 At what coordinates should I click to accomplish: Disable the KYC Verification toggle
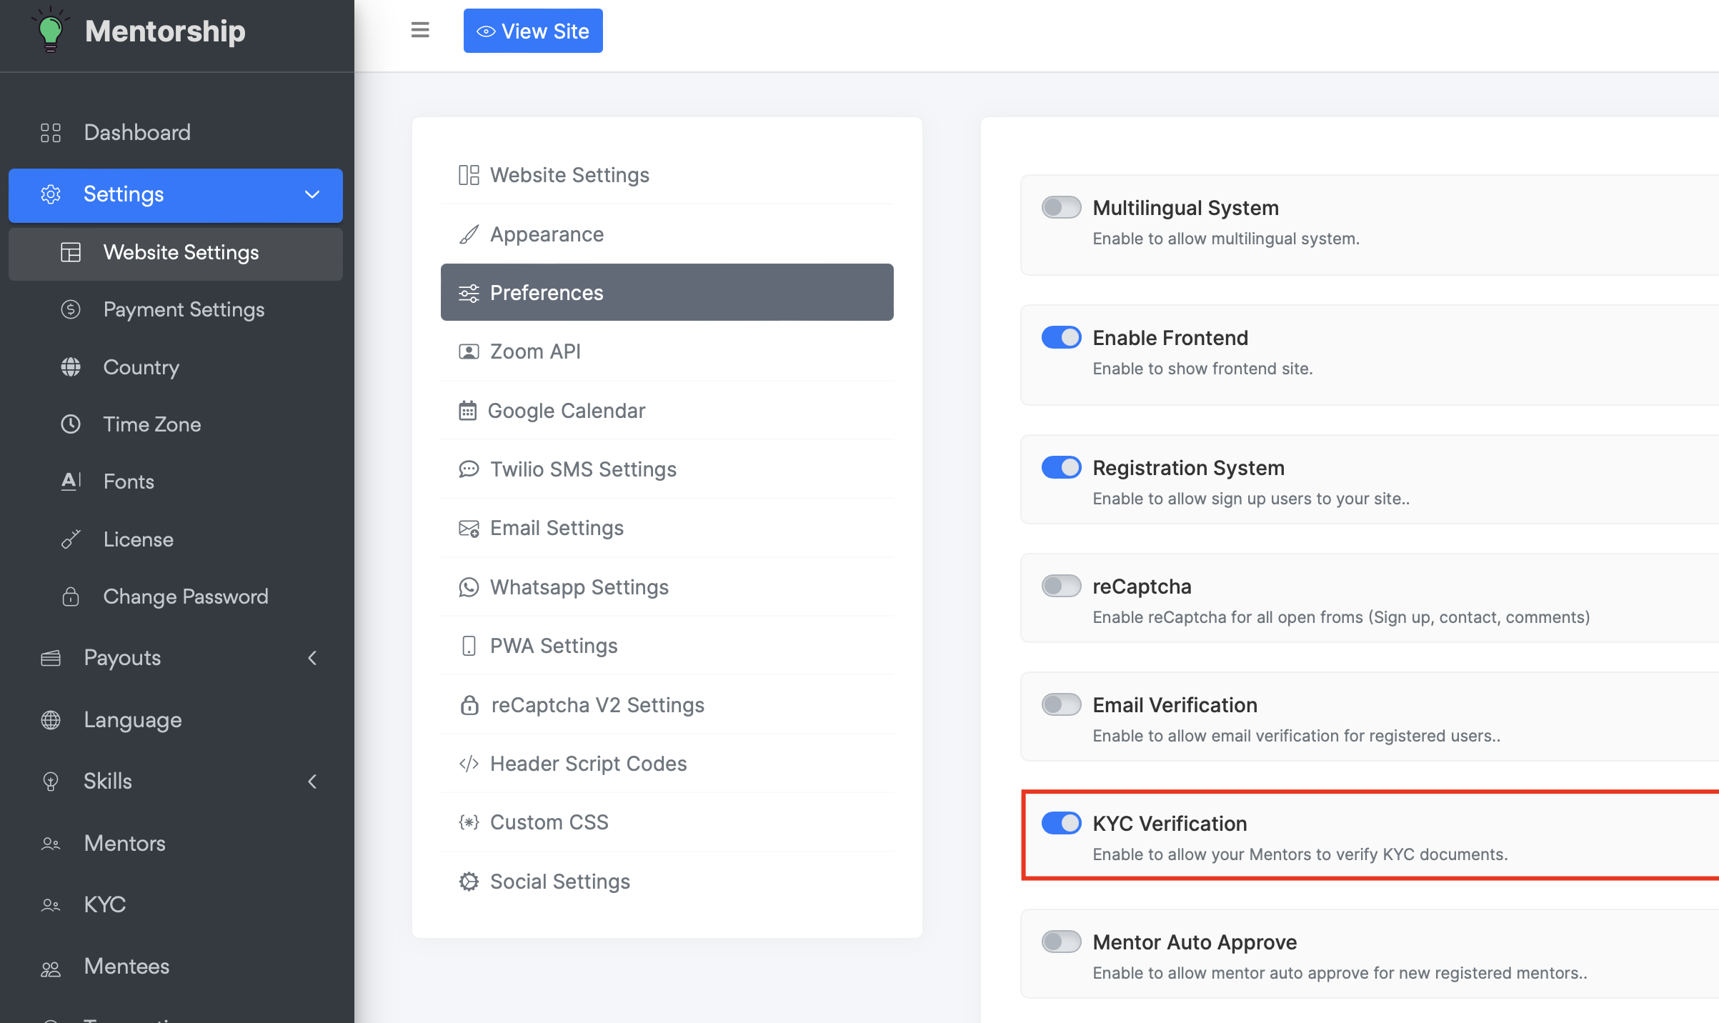tap(1061, 823)
